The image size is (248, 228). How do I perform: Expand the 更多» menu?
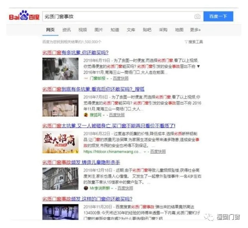(x=195, y=30)
